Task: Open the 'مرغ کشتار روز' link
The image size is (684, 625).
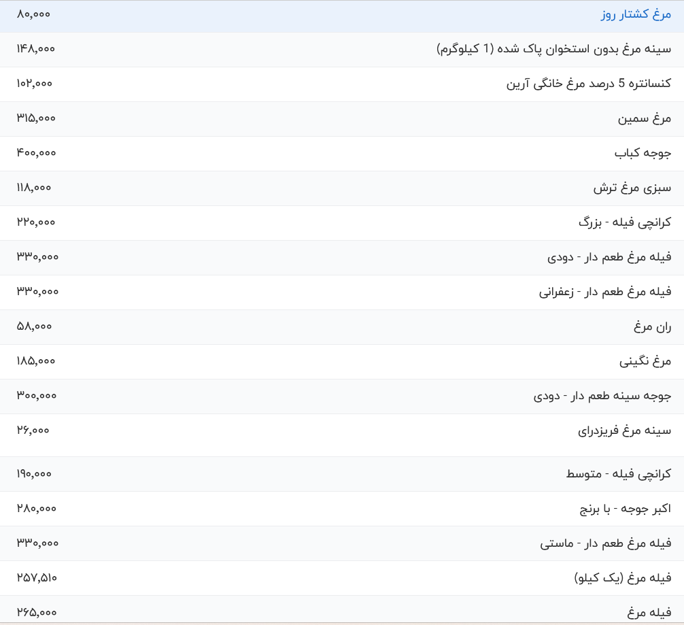Action: 636,15
